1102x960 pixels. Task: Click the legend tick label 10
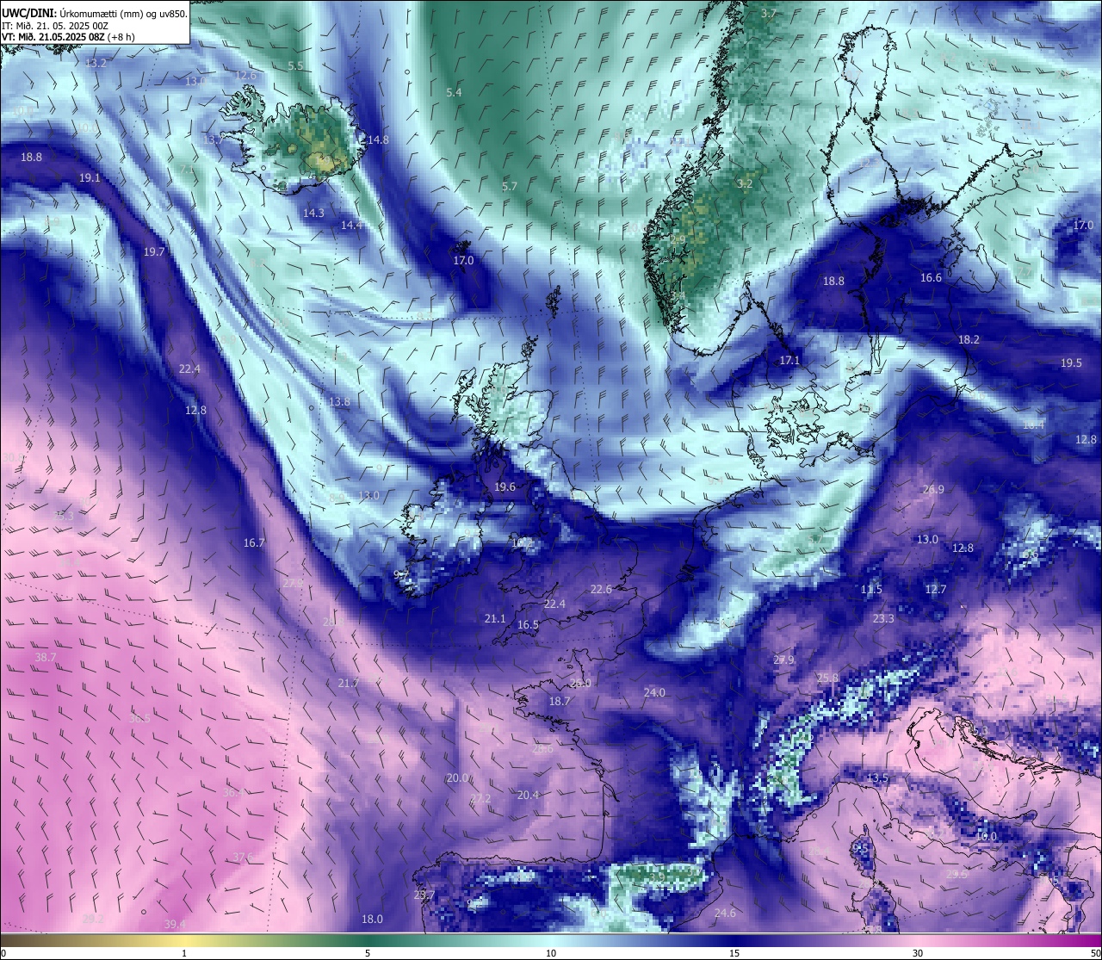coord(551,953)
